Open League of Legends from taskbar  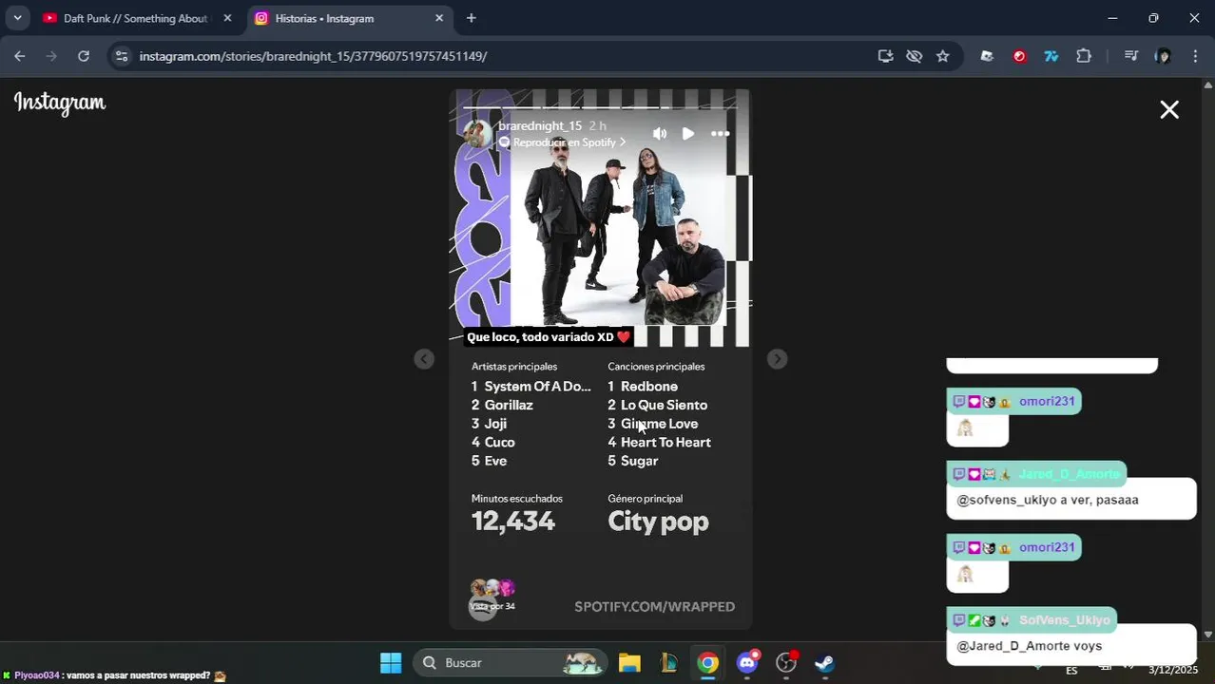[x=668, y=662]
